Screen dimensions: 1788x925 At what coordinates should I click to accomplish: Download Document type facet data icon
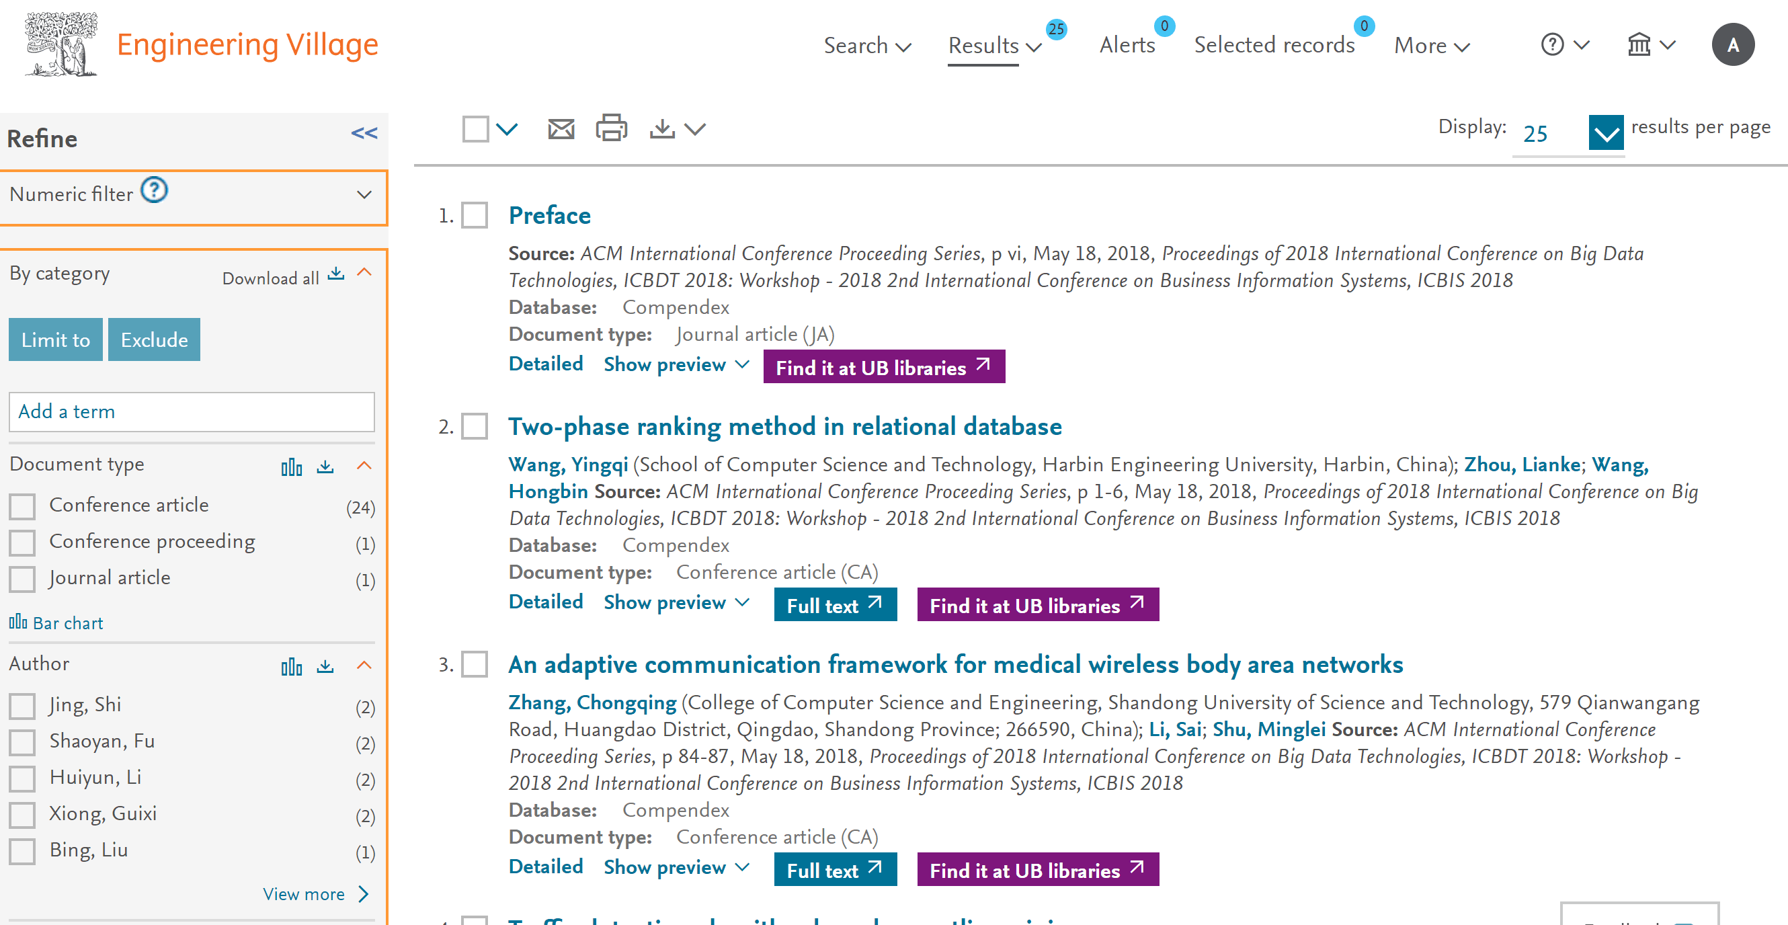tap(325, 467)
